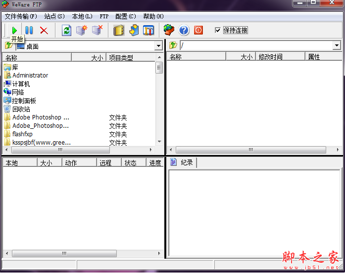Select the 库 library item
Image resolution: width=345 pixels, height=273 pixels.
coord(11,67)
